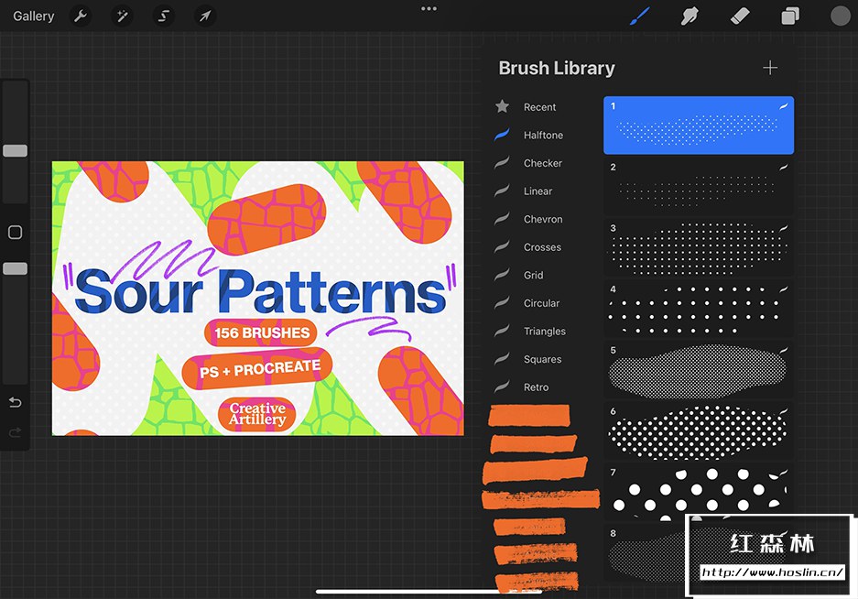Tap the brush stroke icon beside Checker
This screenshot has width=858, height=599.
tap(502, 163)
